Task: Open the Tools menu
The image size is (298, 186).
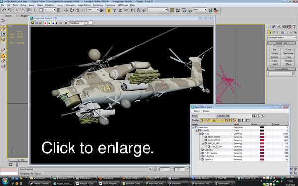Action: [x=15, y=5]
